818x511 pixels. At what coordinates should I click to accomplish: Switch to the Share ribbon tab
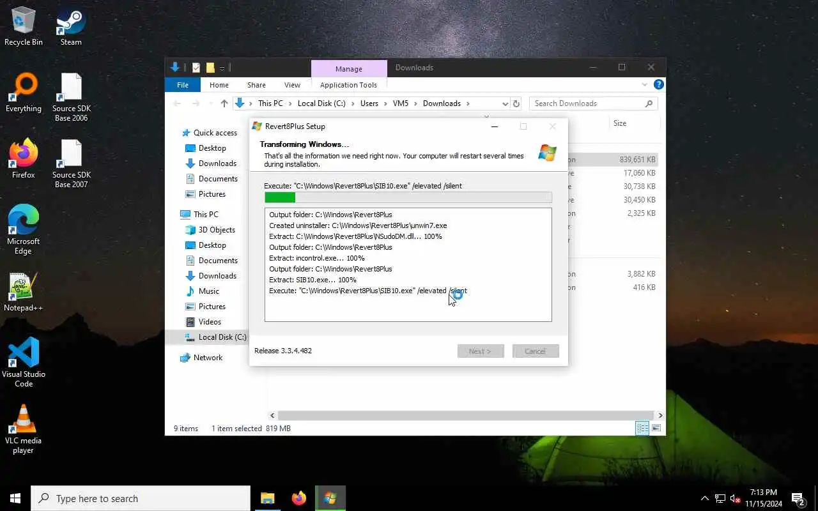click(256, 85)
